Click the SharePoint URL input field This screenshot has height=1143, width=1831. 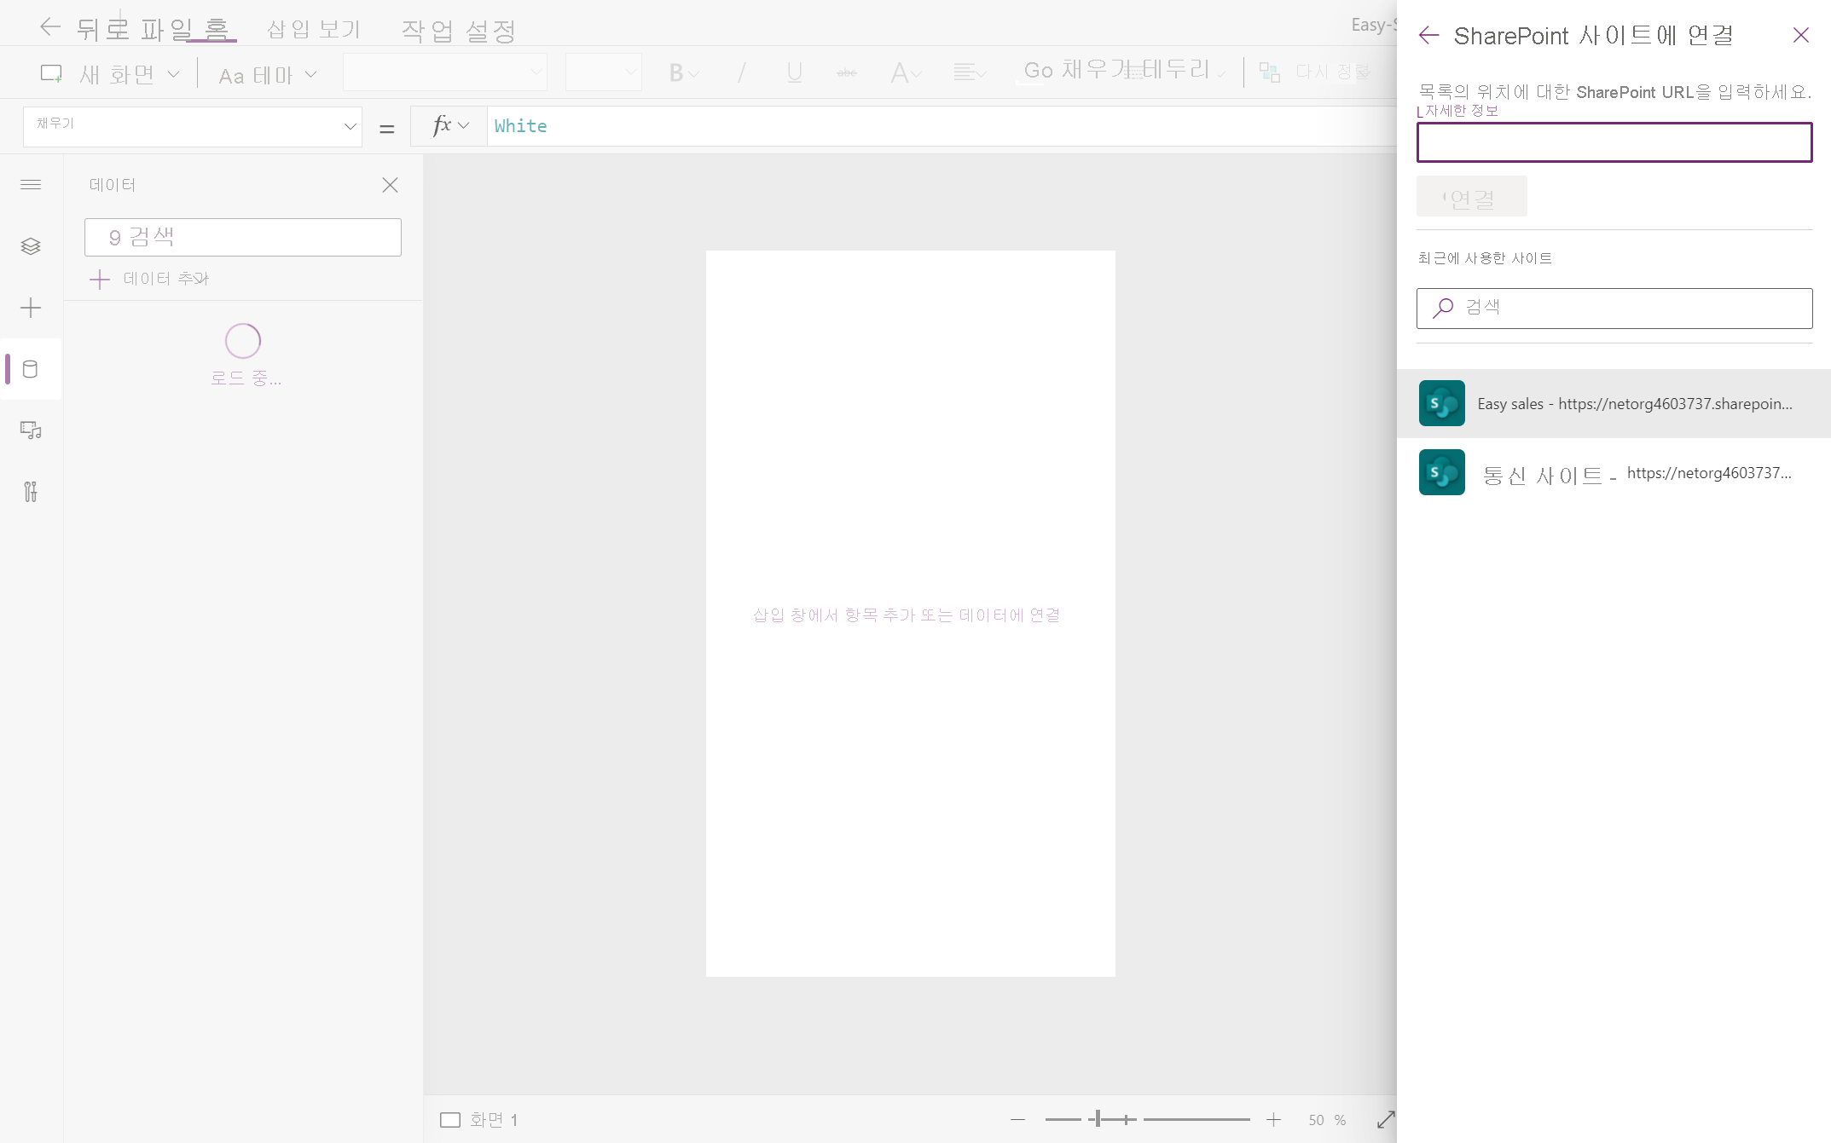point(1614,142)
